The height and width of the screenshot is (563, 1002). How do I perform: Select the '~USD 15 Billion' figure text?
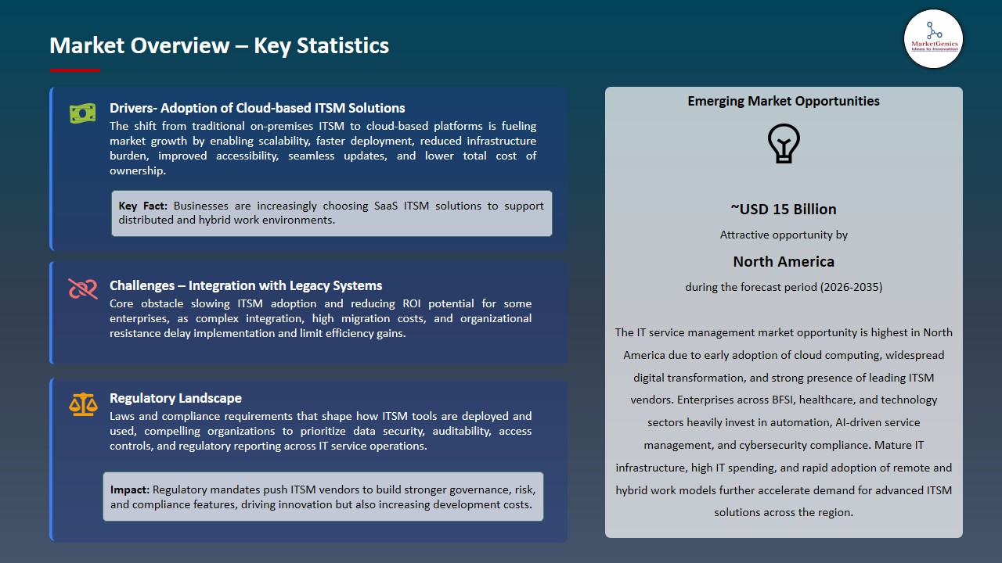coord(784,209)
